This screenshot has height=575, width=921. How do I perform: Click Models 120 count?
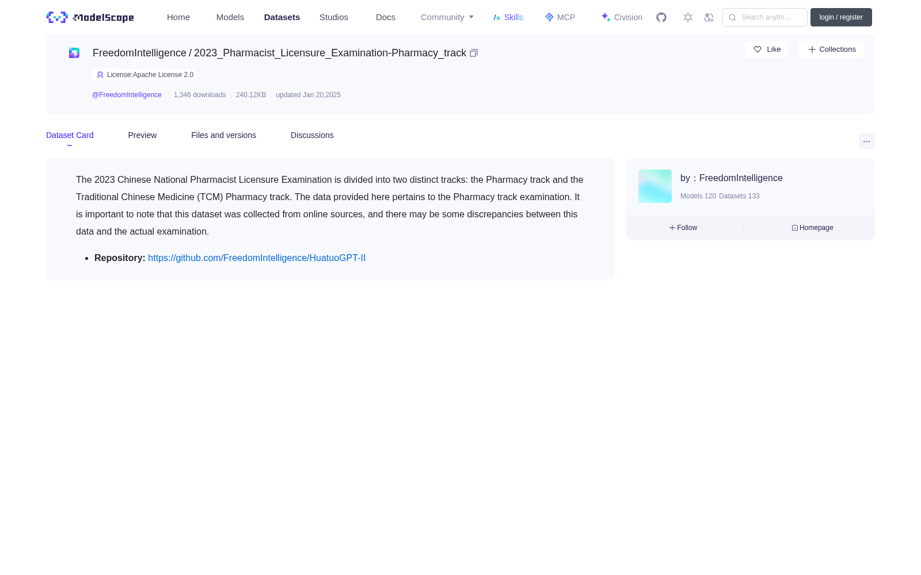(x=698, y=196)
